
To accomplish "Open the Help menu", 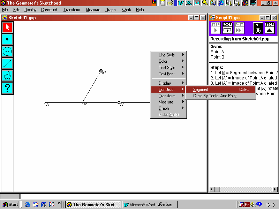I will [x=140, y=10].
